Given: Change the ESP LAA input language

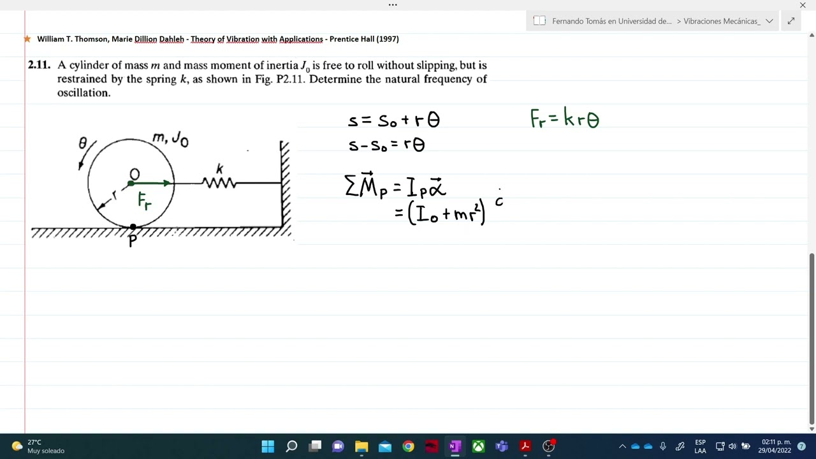Looking at the screenshot, I should tap(700, 446).
